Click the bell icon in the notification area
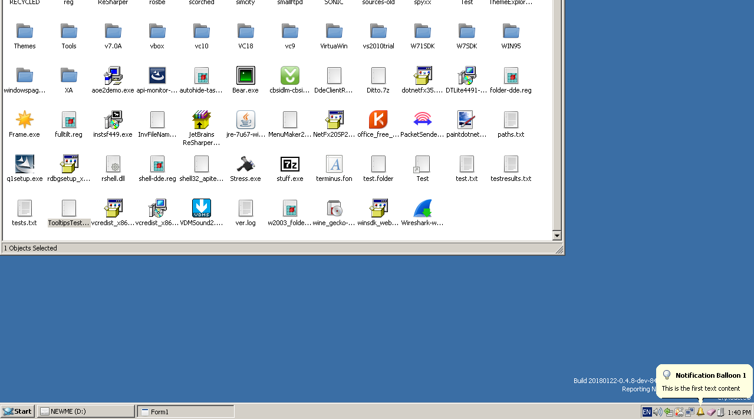 coord(700,411)
